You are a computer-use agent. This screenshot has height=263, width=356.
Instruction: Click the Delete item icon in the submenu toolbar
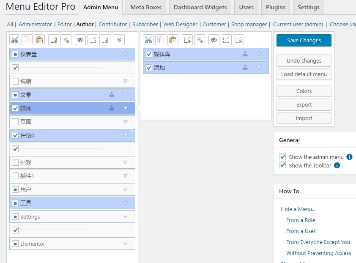(x=239, y=40)
